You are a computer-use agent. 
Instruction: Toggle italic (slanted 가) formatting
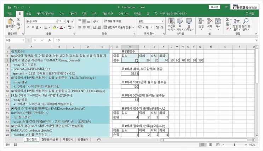(33, 27)
